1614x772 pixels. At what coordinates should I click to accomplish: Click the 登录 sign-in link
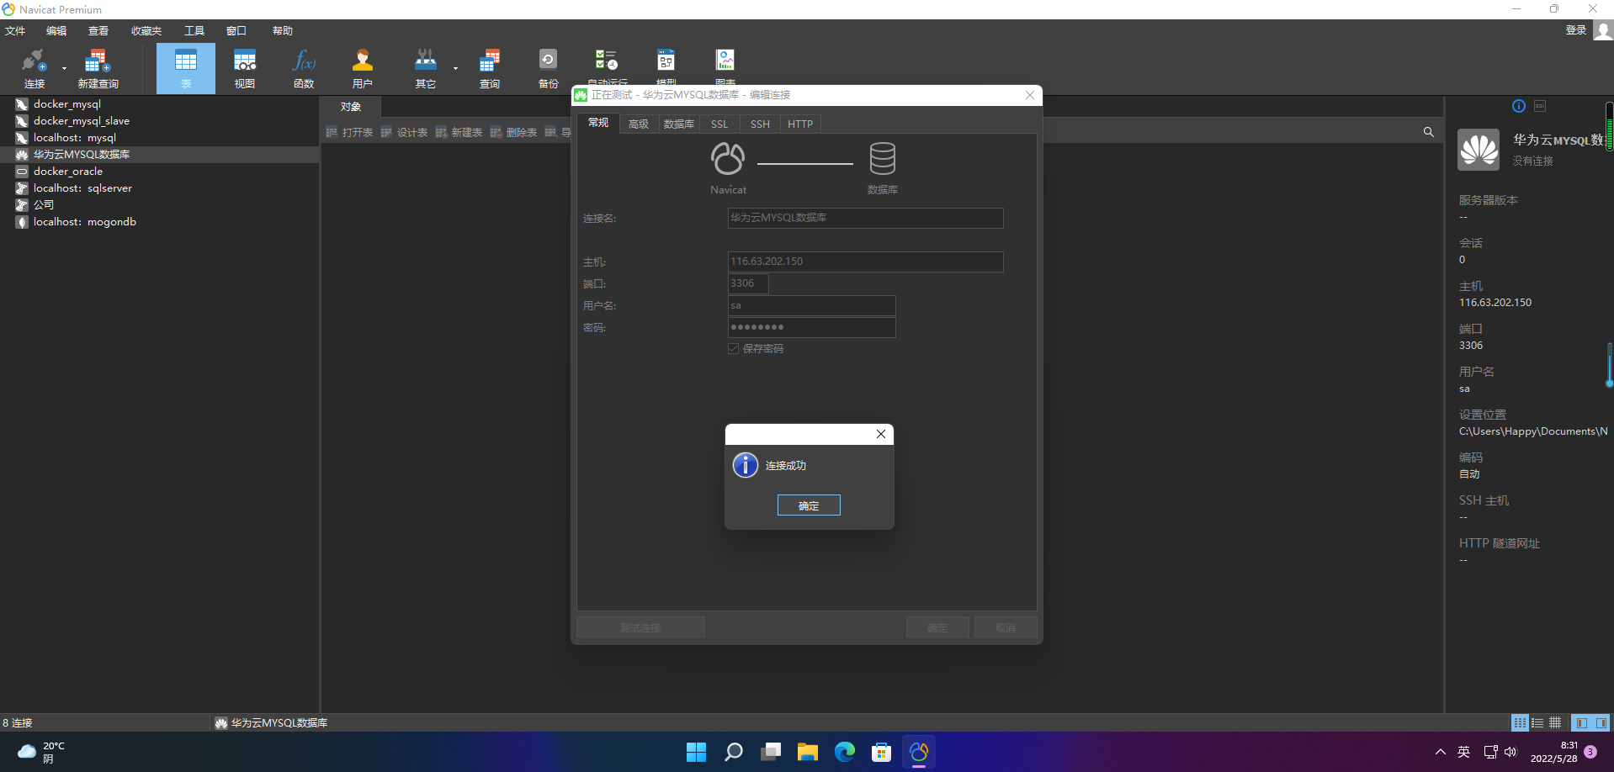1575,30
